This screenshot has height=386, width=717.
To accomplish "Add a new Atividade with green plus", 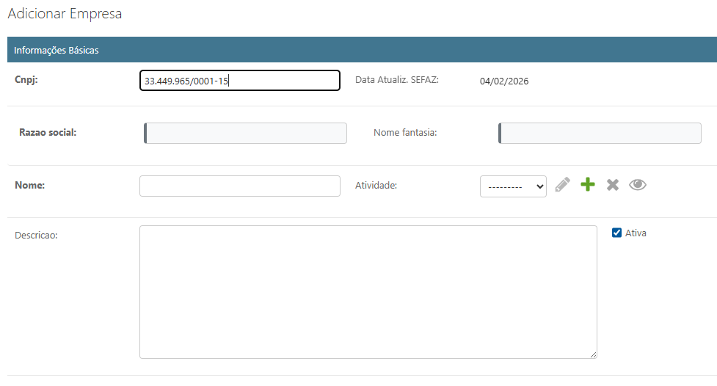I will pos(588,185).
